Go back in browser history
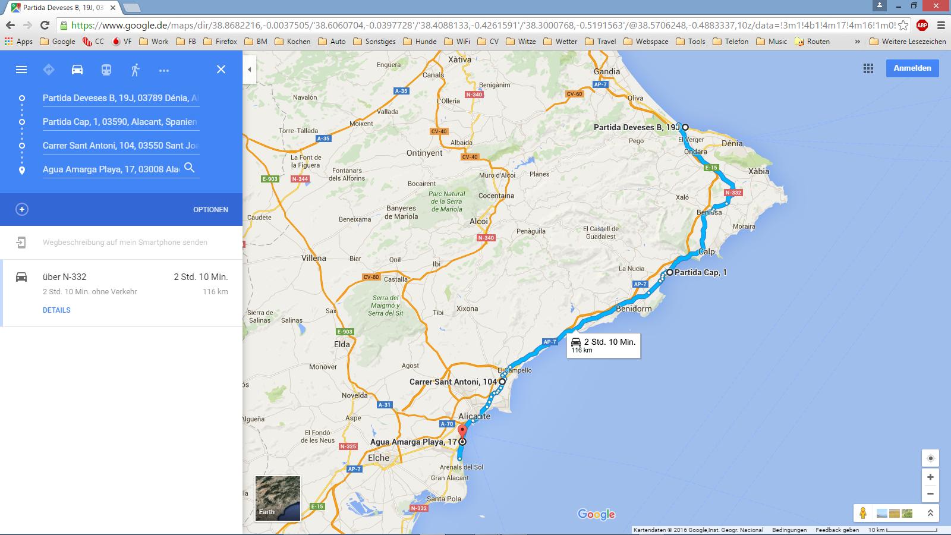This screenshot has width=951, height=535. tap(10, 25)
